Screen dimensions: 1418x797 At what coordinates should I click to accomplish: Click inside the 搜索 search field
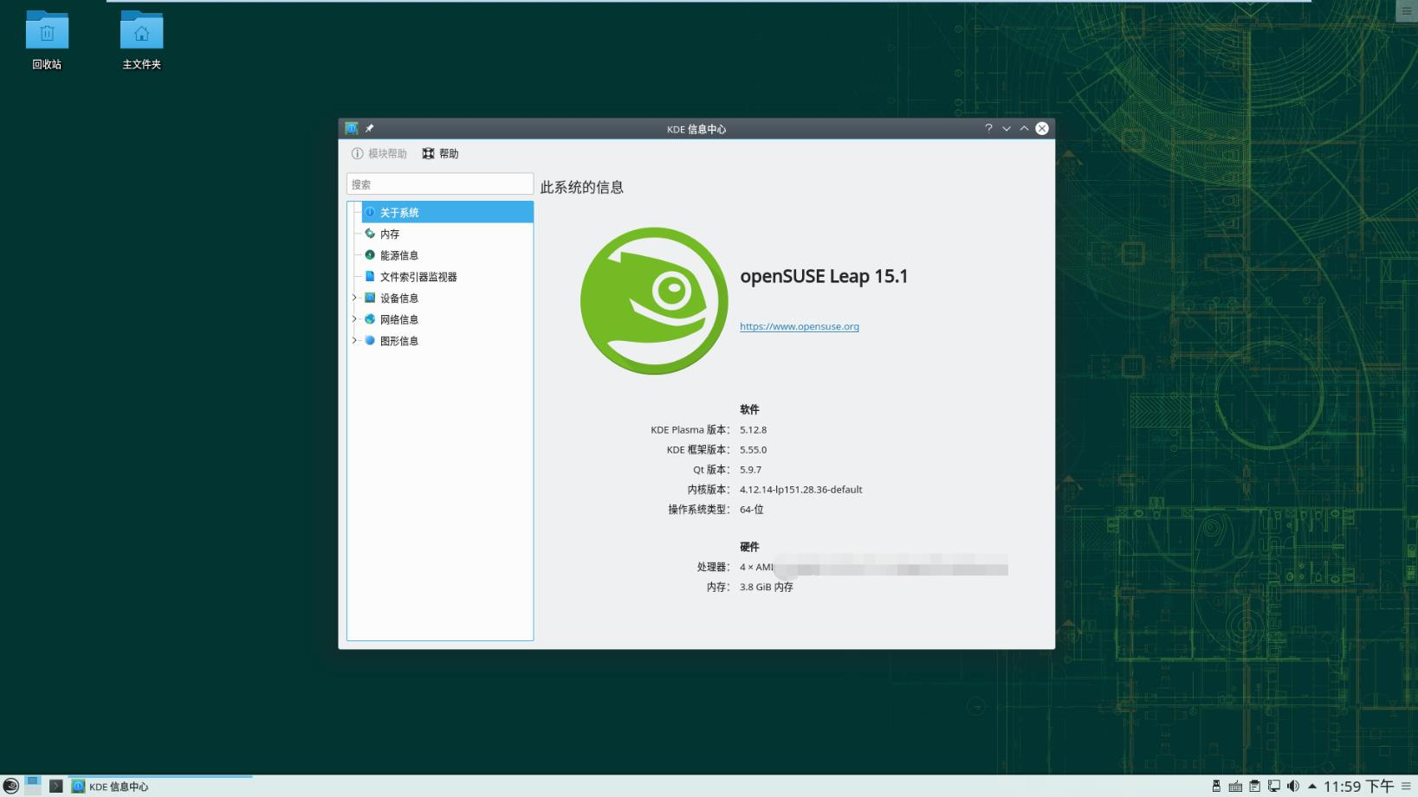tap(439, 183)
